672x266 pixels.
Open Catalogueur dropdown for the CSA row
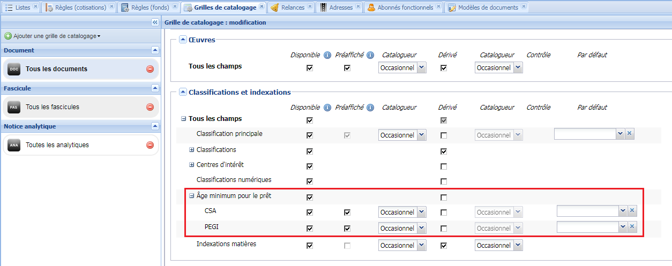(x=421, y=212)
